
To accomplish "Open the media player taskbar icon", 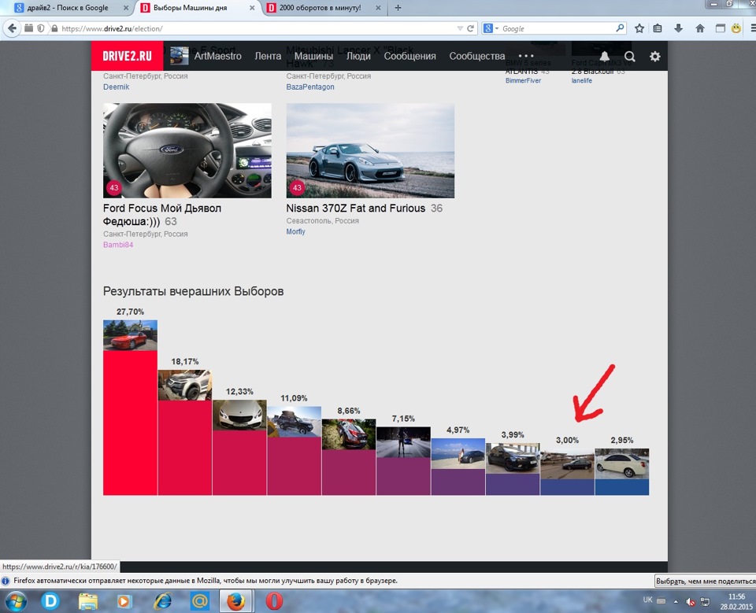I will (124, 601).
